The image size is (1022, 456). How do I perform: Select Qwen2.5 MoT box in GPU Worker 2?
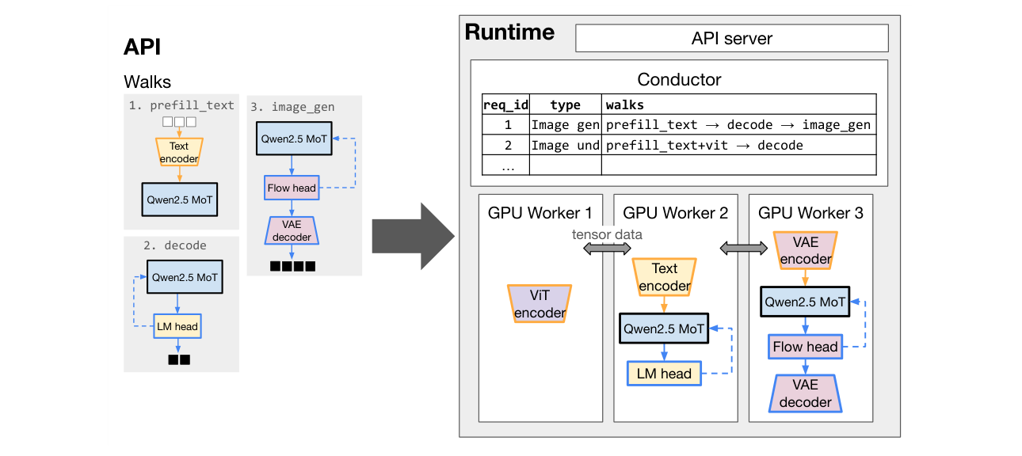point(664,329)
